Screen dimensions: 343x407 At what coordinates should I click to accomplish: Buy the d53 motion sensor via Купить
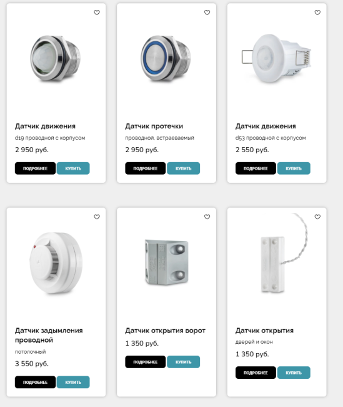tap(294, 168)
